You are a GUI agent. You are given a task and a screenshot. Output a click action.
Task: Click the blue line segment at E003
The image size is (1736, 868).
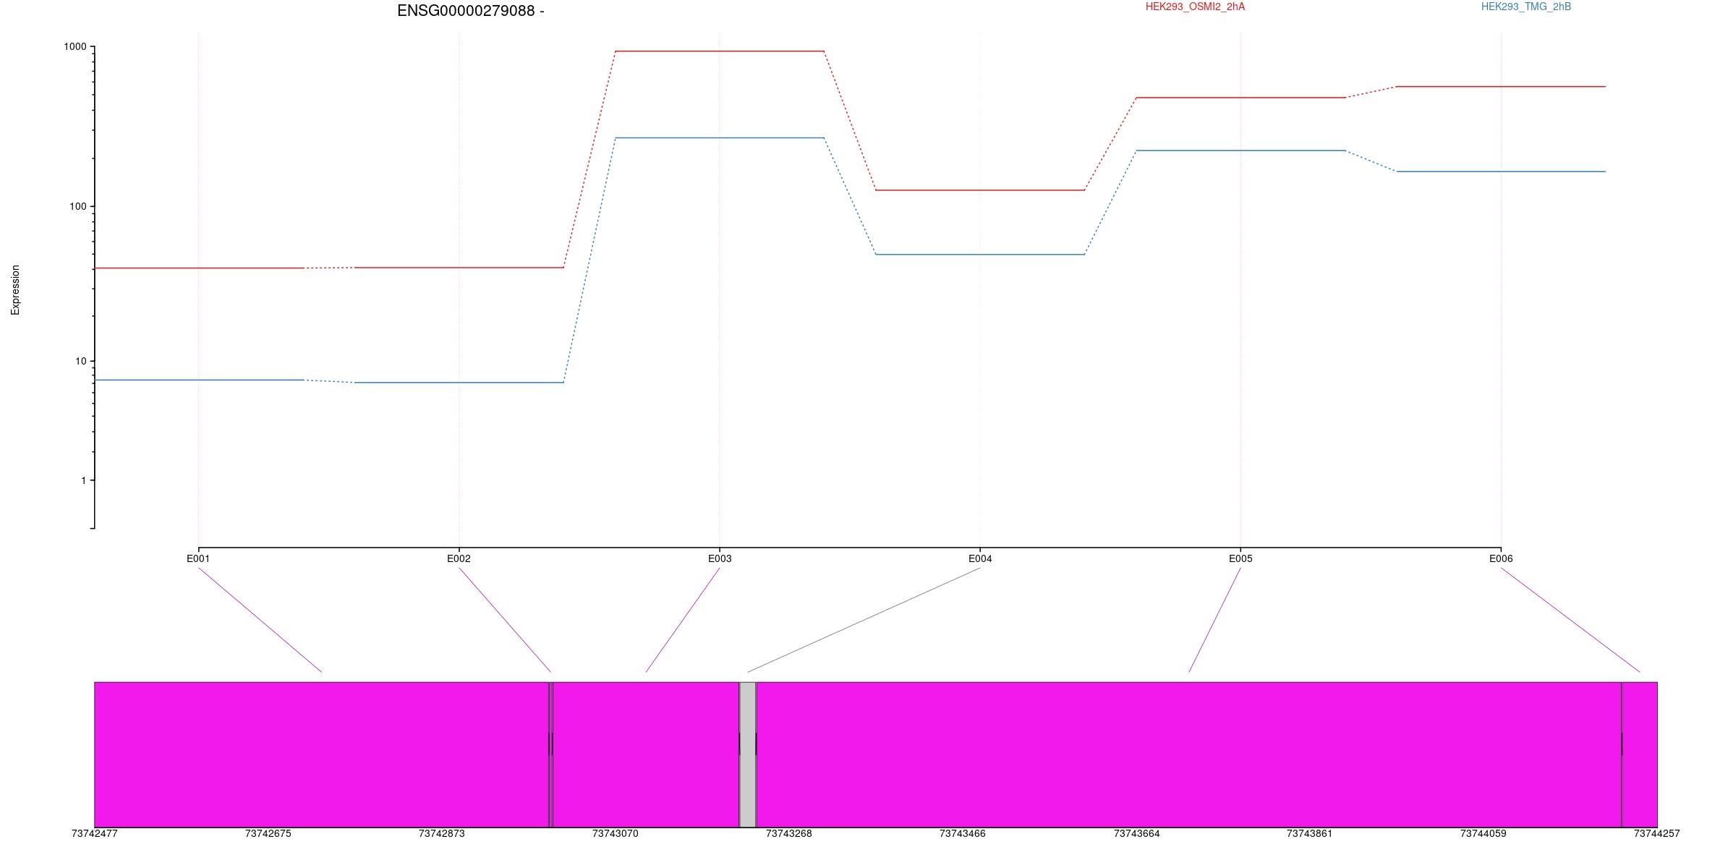(x=720, y=138)
